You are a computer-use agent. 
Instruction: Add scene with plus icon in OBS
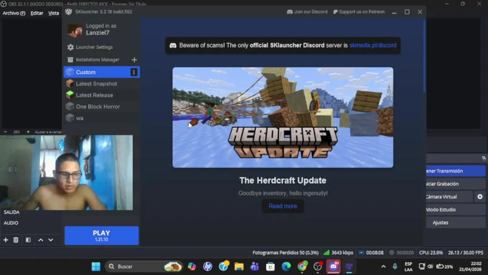[6, 240]
